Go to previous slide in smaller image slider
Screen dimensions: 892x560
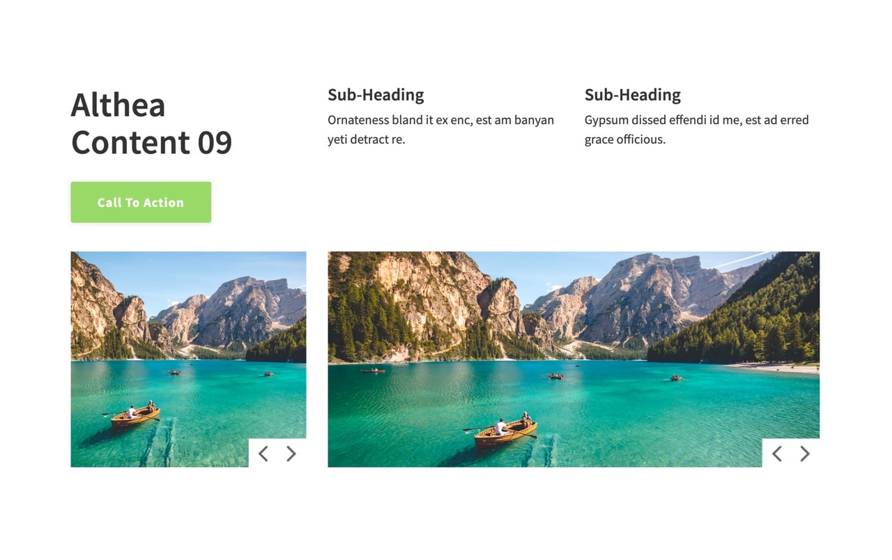tap(263, 454)
